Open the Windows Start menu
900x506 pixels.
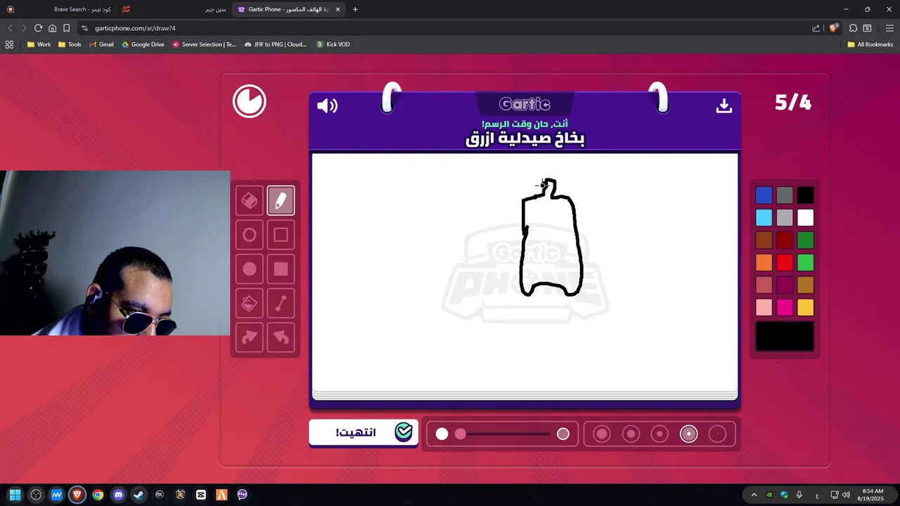(15, 495)
